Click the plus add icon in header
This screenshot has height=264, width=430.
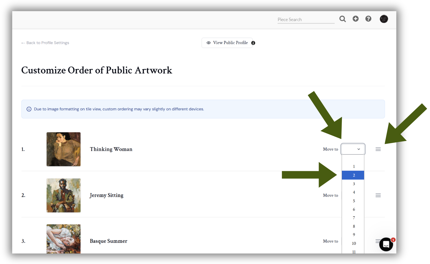tap(356, 19)
